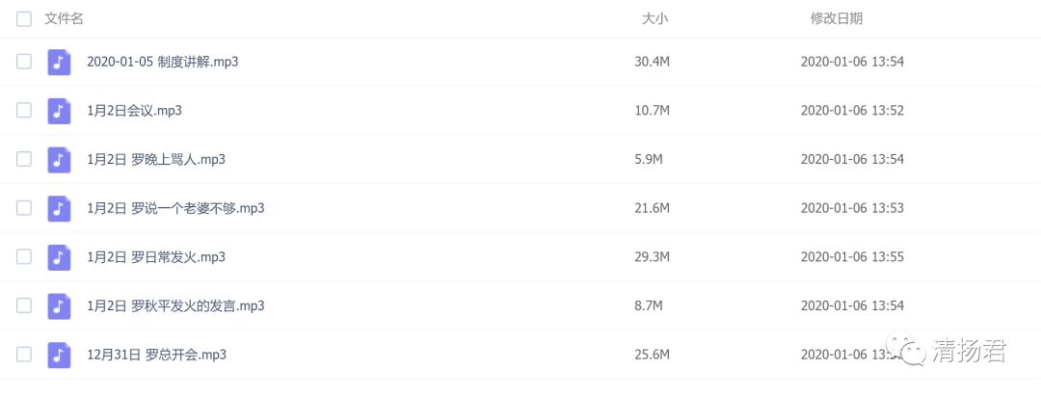
Task: Open file 1月2日 罗秋平发火的发言.mp3
Action: tap(176, 305)
